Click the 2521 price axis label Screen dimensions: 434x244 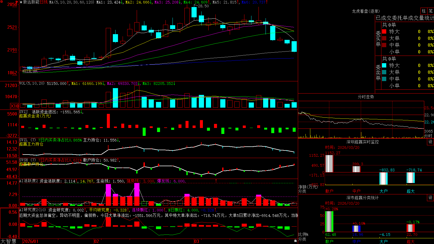(x=12, y=27)
